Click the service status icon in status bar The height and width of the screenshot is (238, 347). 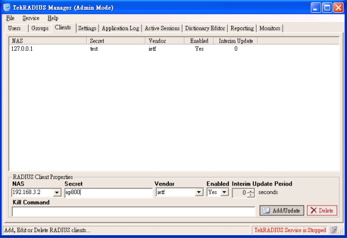tap(334, 230)
